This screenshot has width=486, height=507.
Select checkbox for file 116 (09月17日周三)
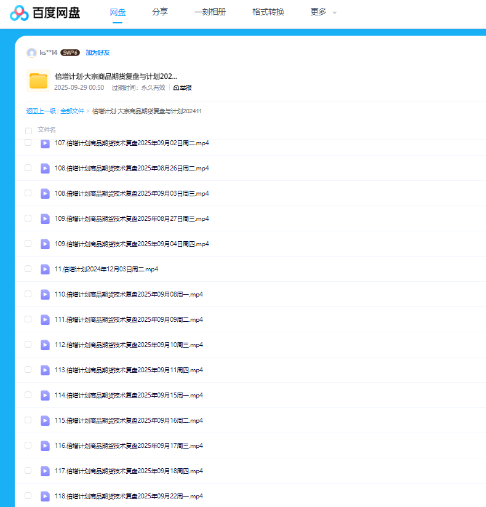(28, 445)
